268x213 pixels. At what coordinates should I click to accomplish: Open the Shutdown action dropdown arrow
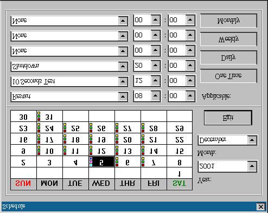[123, 66]
